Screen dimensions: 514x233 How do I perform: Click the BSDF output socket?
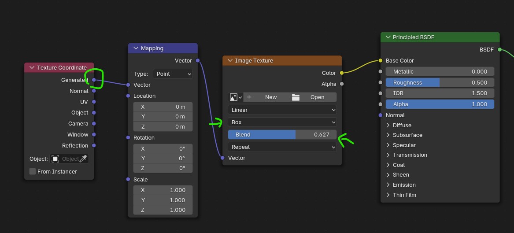click(499, 50)
